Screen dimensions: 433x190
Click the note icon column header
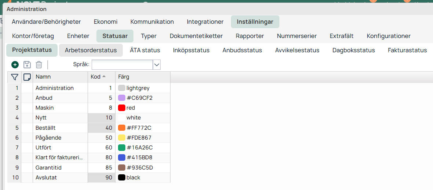click(27, 77)
